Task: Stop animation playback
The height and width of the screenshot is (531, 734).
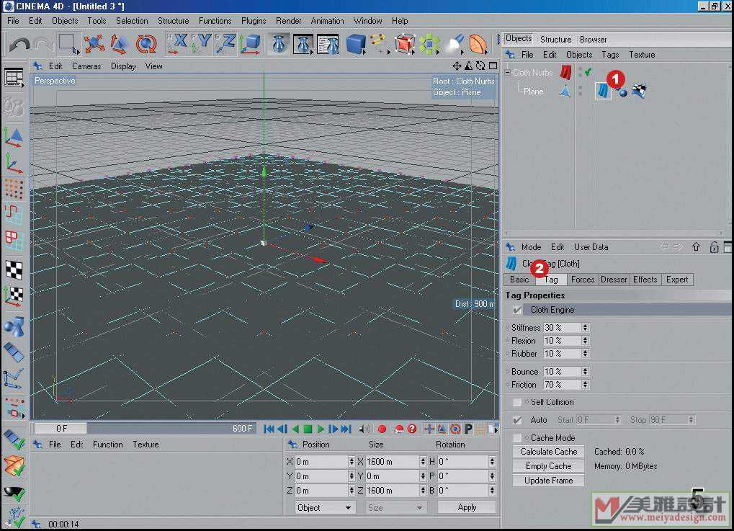Action: [x=308, y=429]
